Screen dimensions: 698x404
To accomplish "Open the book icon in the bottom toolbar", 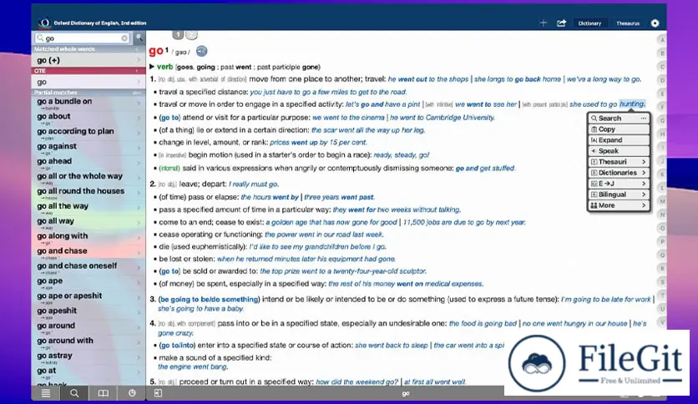I will (103, 393).
